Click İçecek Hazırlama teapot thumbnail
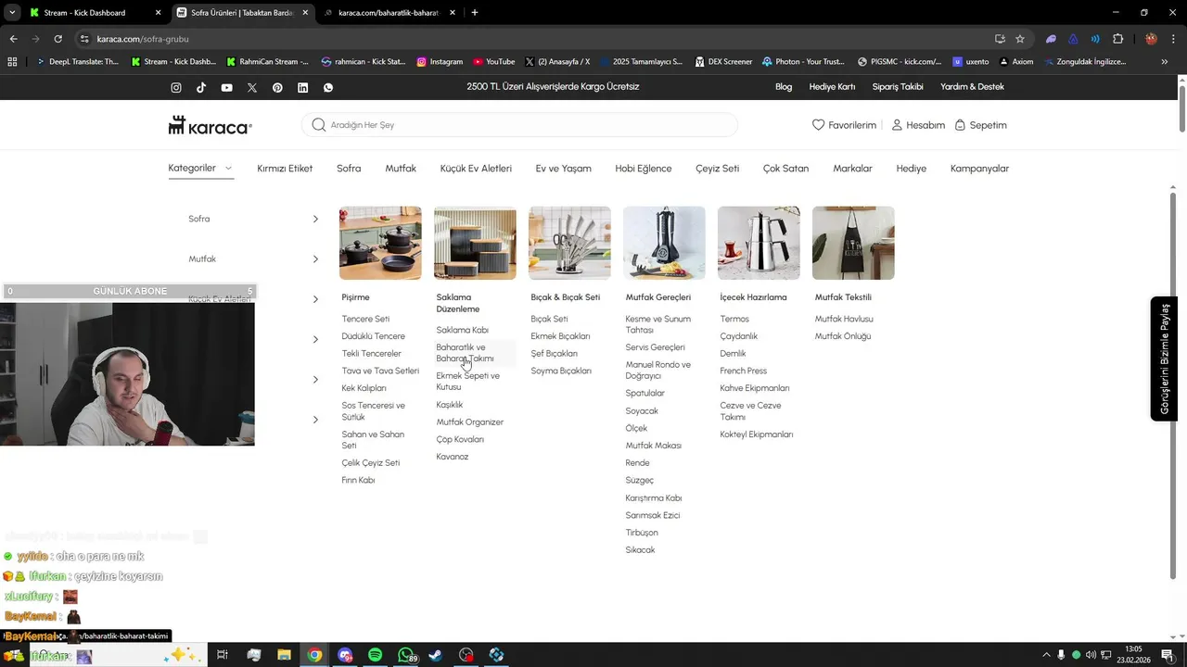 tap(759, 243)
